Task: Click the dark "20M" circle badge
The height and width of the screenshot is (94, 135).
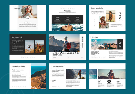Action: coord(109,81)
